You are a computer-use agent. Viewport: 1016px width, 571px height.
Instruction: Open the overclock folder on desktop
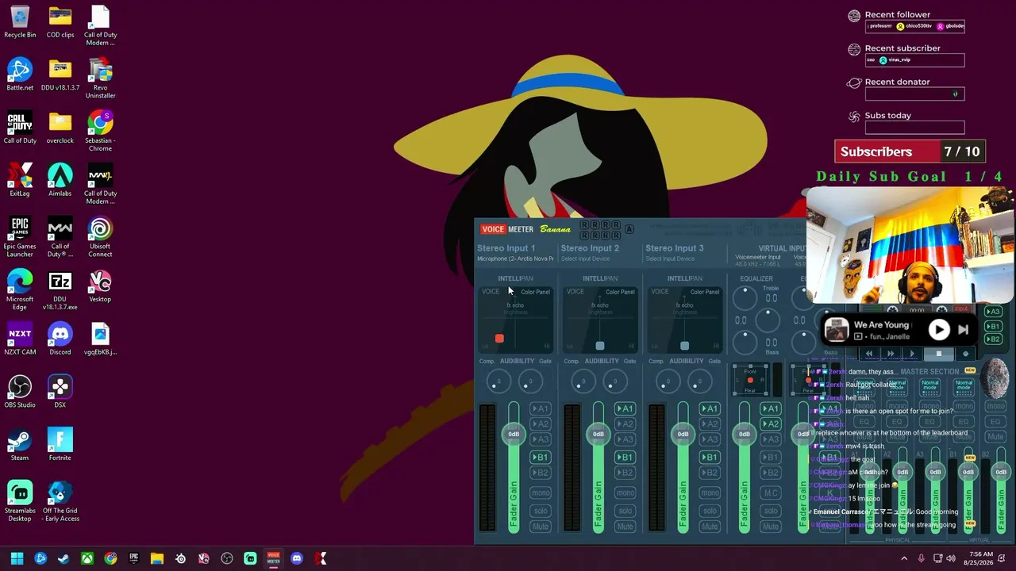[60, 128]
